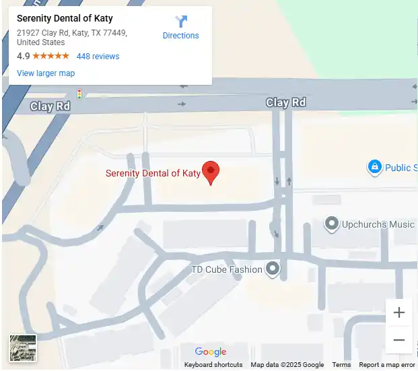The image size is (418, 371).
Task: Click the five-star rating display
Action: pos(50,56)
